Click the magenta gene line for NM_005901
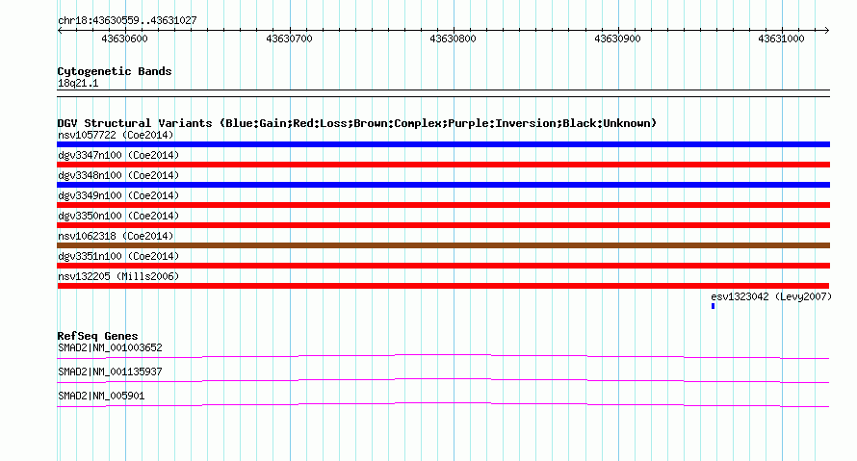 pos(443,405)
